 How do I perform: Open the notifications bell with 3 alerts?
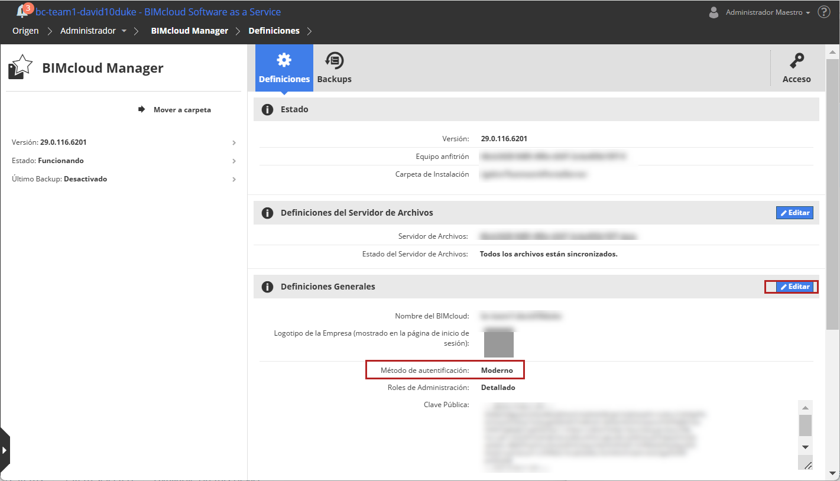point(23,11)
